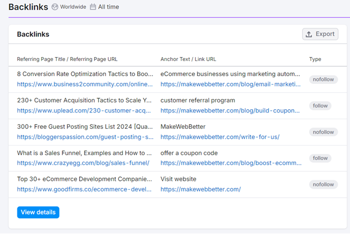
Task: Click the Referring Page Title column header
Action: (67, 59)
